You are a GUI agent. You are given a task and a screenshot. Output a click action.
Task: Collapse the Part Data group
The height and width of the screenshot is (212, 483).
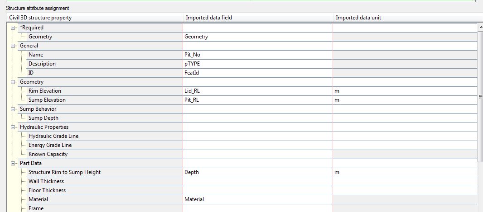[x=13, y=164]
